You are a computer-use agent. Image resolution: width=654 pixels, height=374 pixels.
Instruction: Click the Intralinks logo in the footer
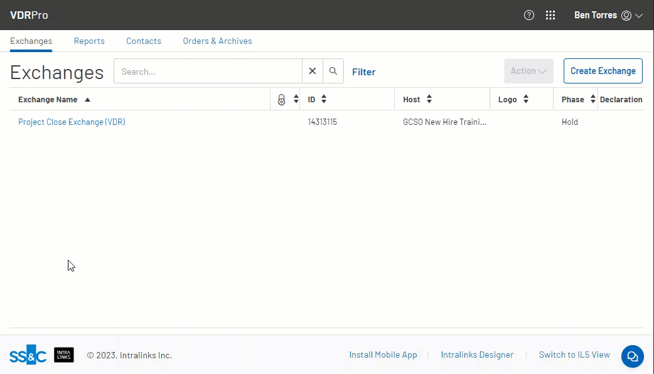[64, 355]
